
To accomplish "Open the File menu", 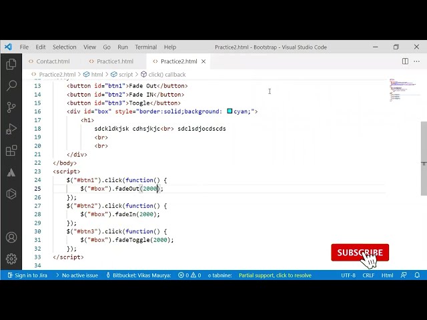I will pos(24,47).
